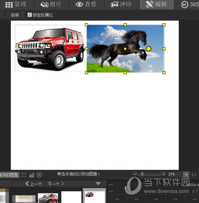Switch to the 管理 mode tab
The width and height of the screenshot is (199, 203).
coord(16,4)
